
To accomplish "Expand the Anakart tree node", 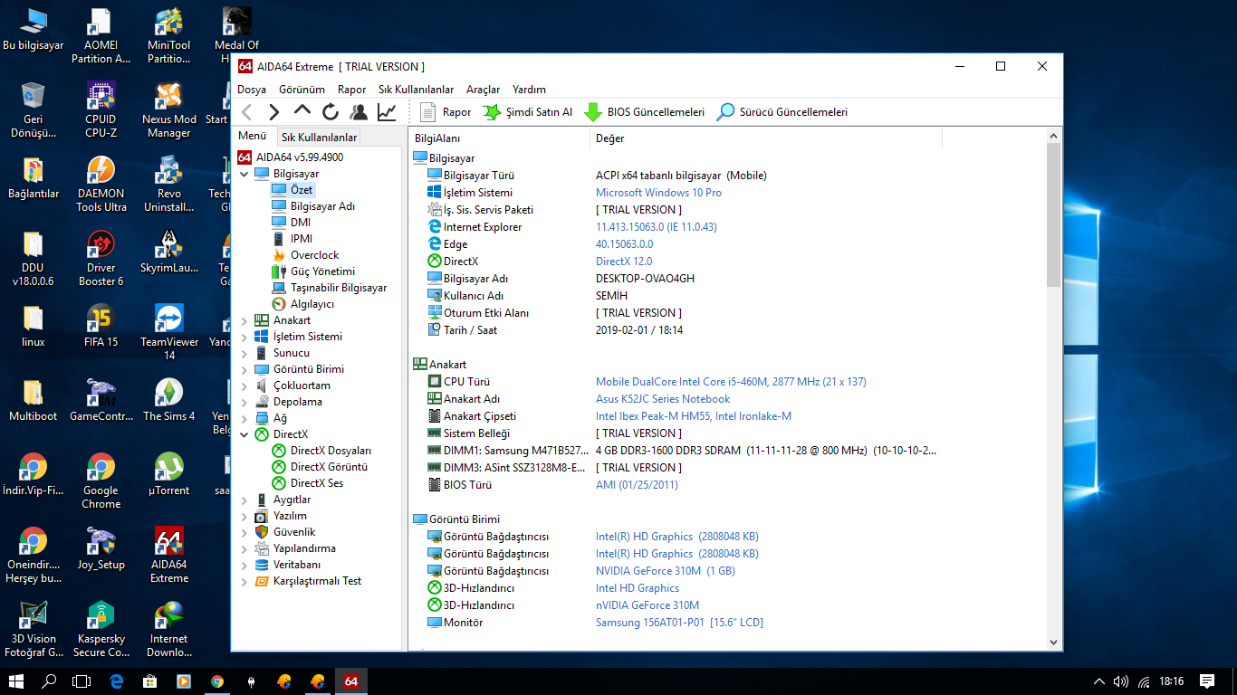I will pyautogui.click(x=244, y=320).
